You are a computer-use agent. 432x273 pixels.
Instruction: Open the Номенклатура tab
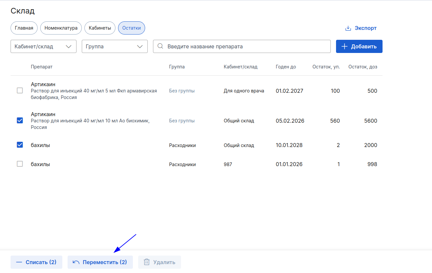(61, 28)
